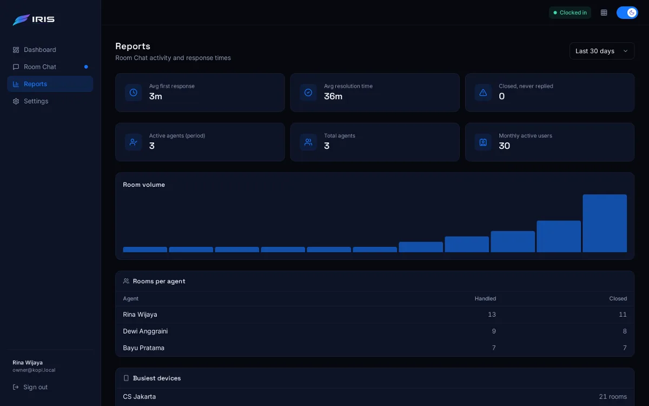This screenshot has width=649, height=406.
Task: Click the checkmark icon on Avg resolution time
Action: [308, 93]
